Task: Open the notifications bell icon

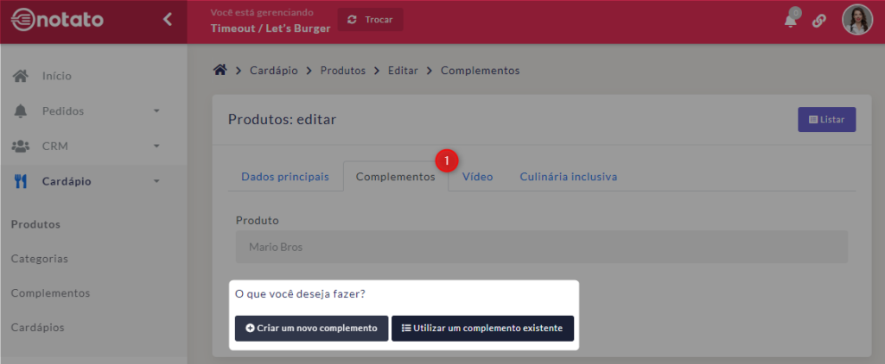Action: coord(791,20)
